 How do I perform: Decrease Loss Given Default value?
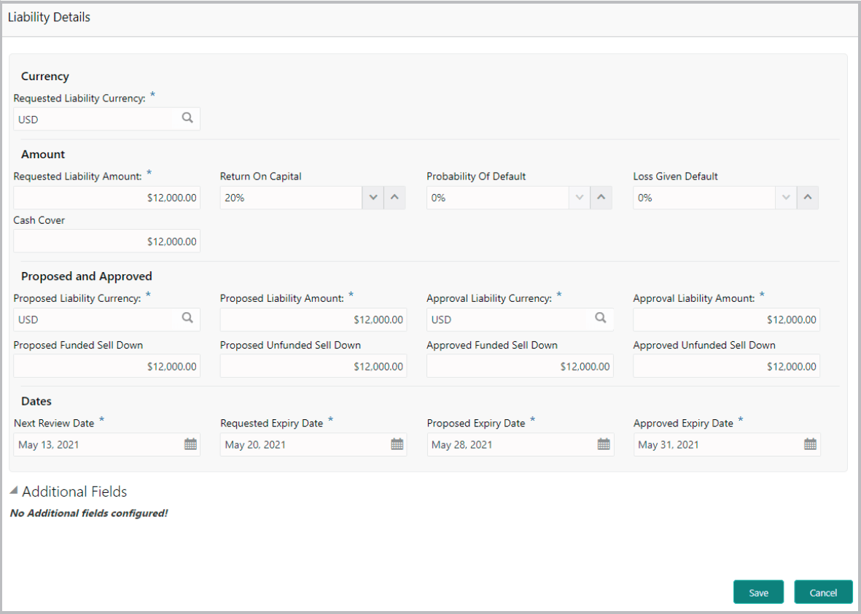787,198
